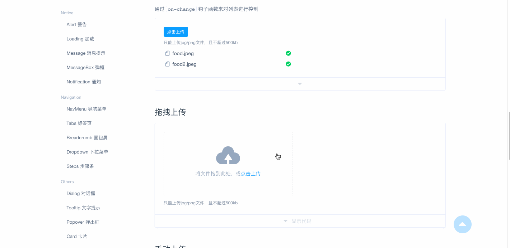
Task: Select Dialog 对话框 under Others
Action: point(80,193)
